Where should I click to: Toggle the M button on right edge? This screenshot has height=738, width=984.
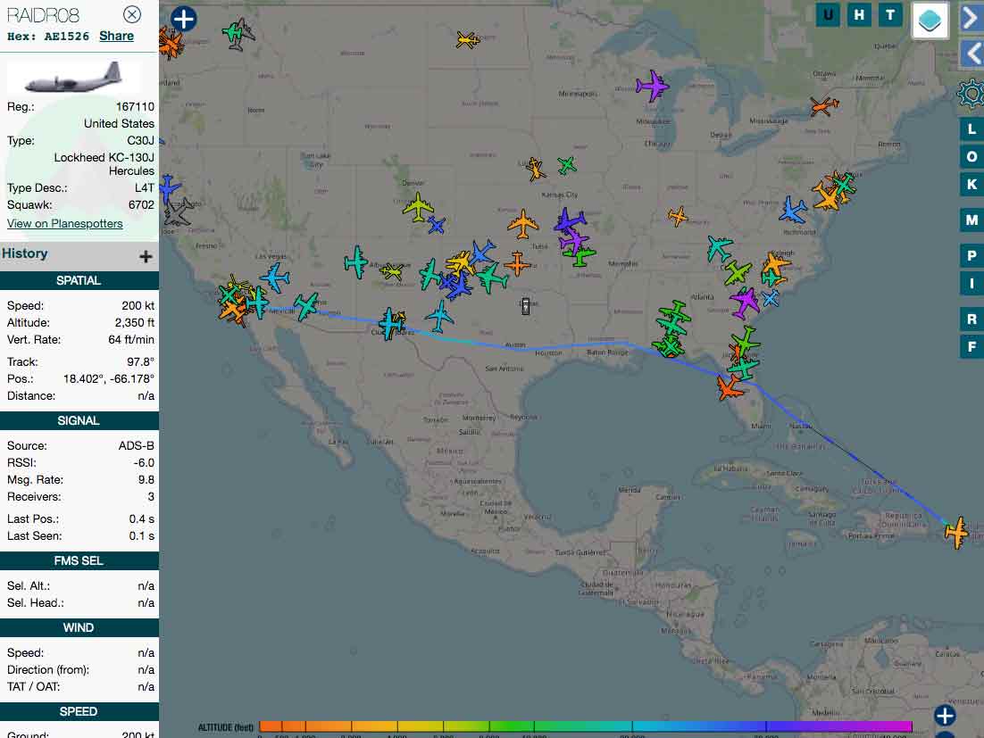971,220
